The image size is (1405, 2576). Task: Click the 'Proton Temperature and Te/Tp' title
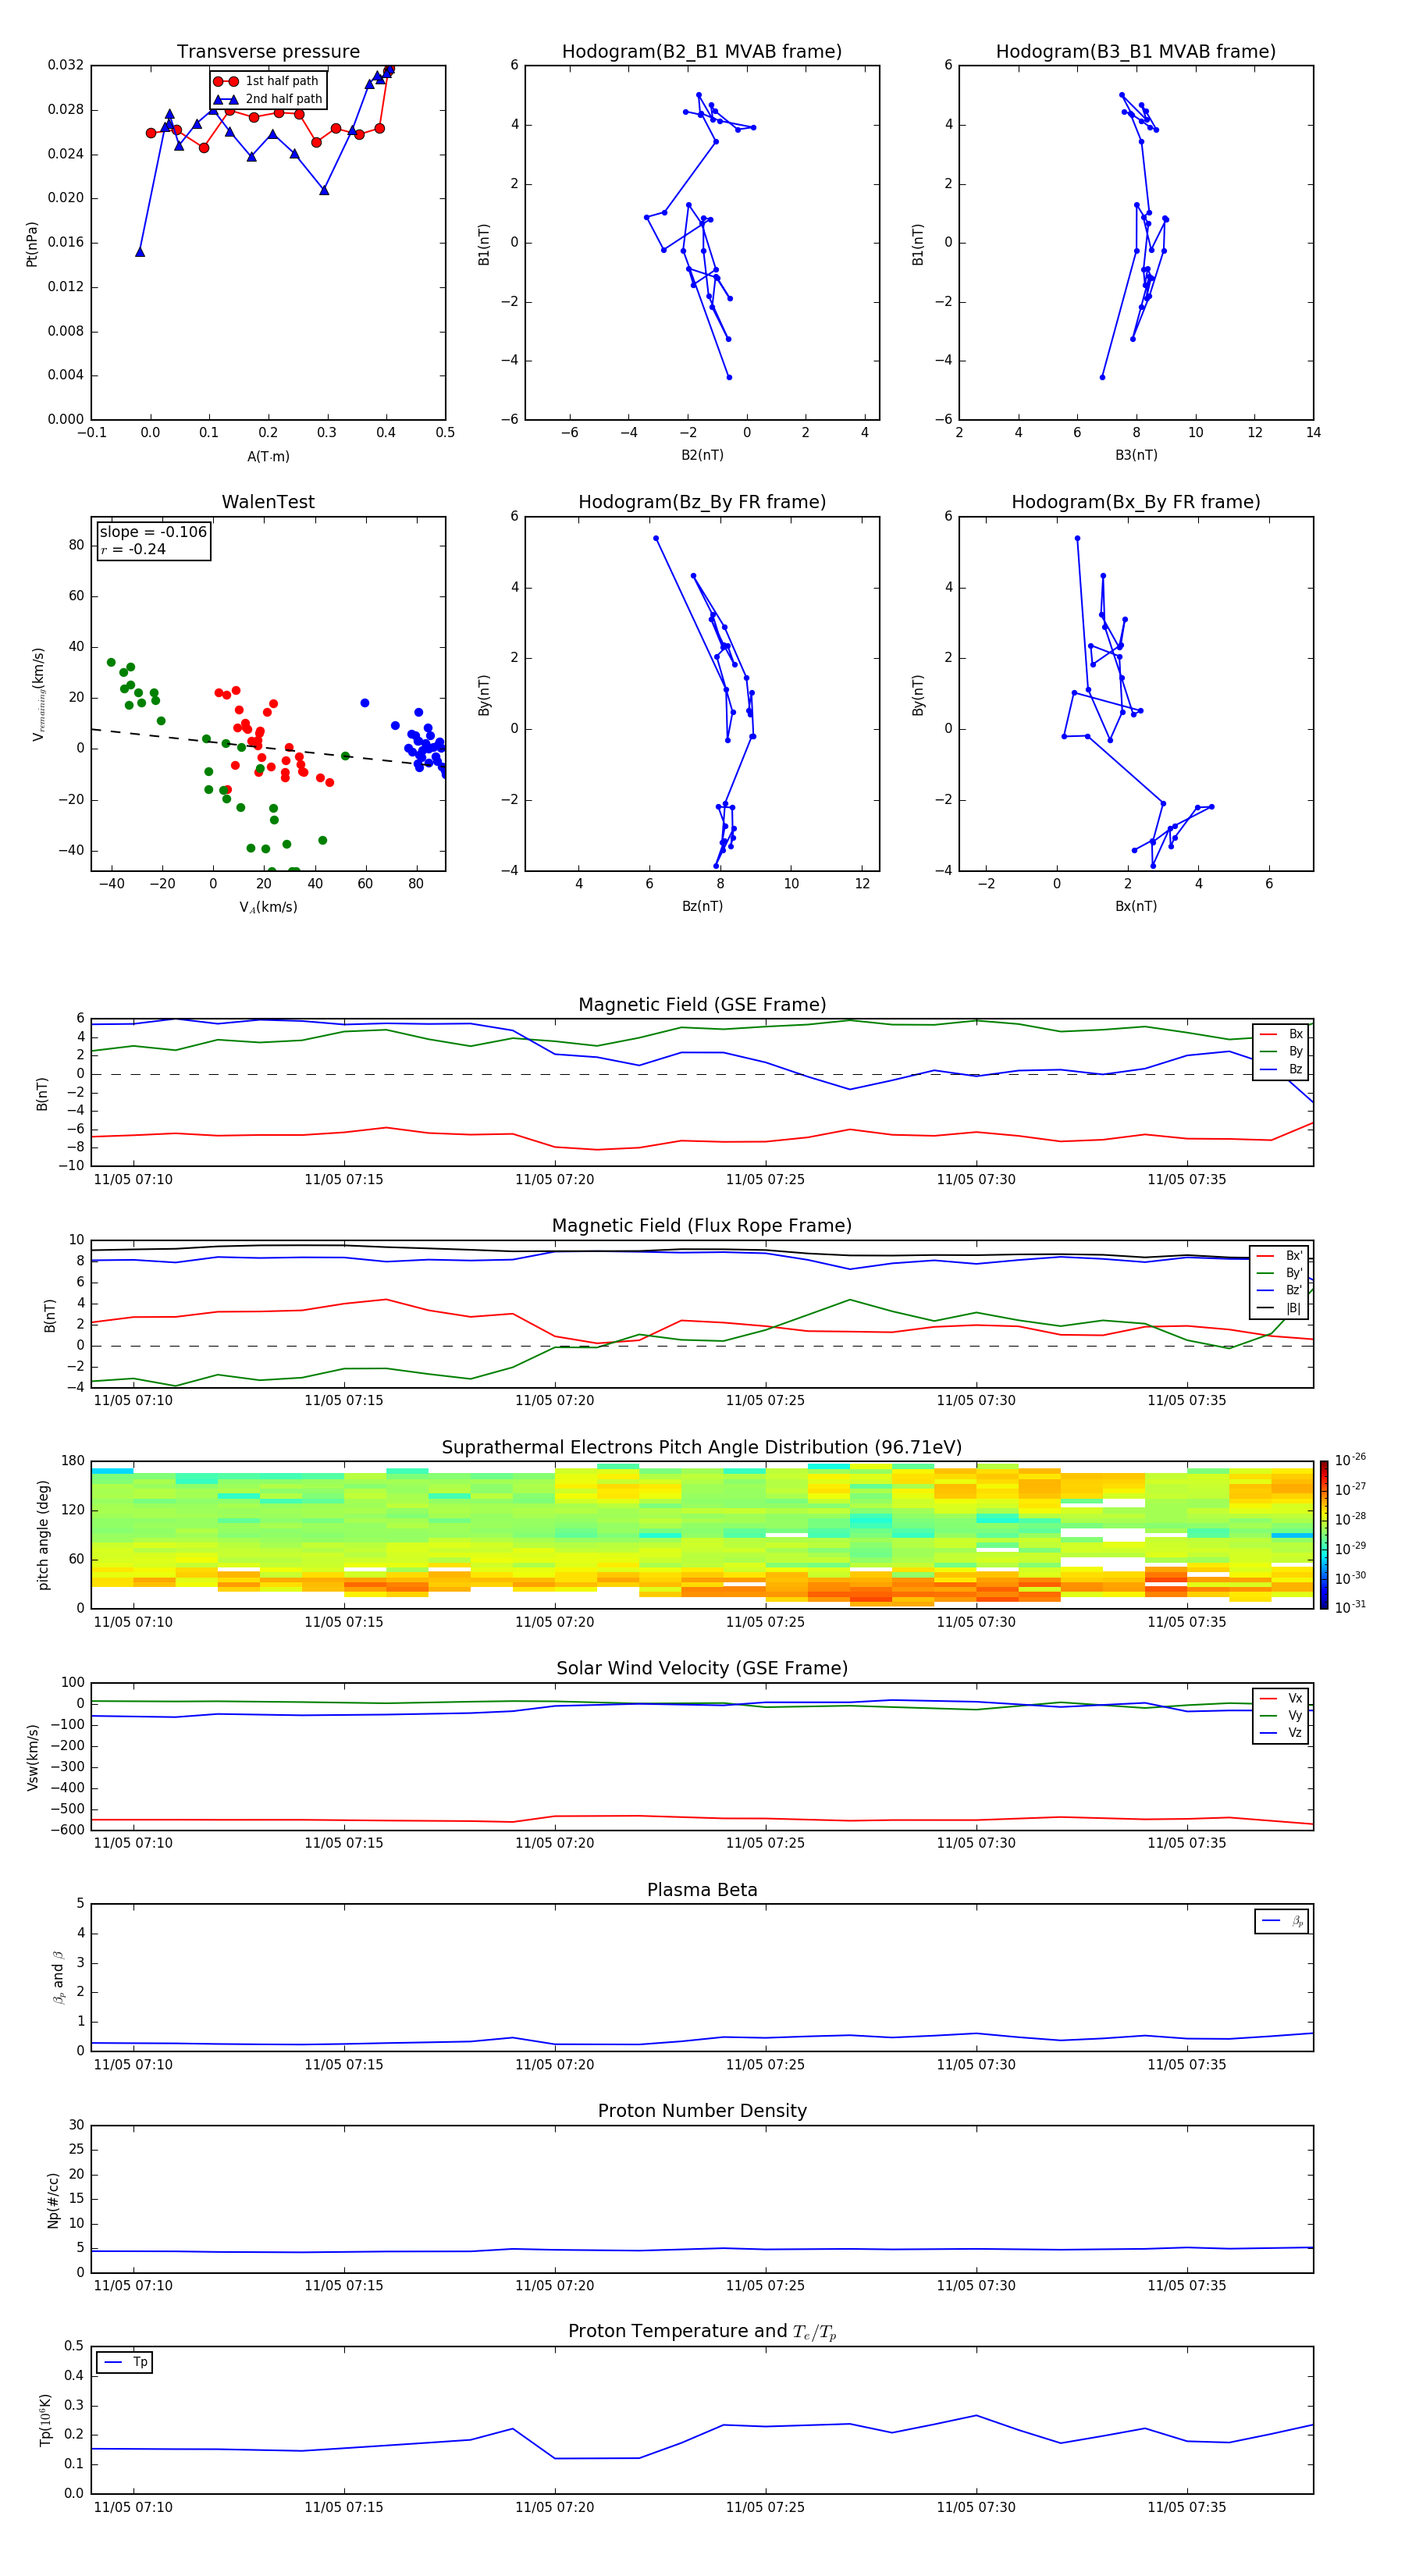pyautogui.click(x=702, y=2332)
